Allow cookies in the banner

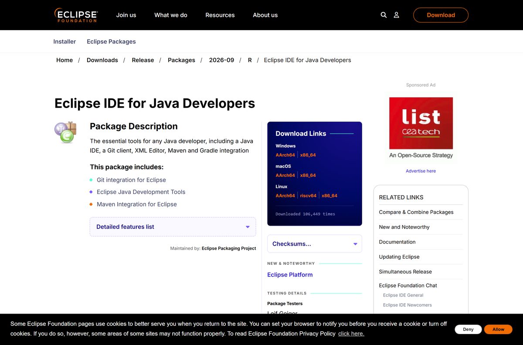498,329
